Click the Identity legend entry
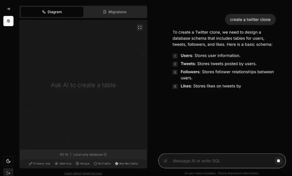Screen dimensions: 292x176 (x=63, y=164)
